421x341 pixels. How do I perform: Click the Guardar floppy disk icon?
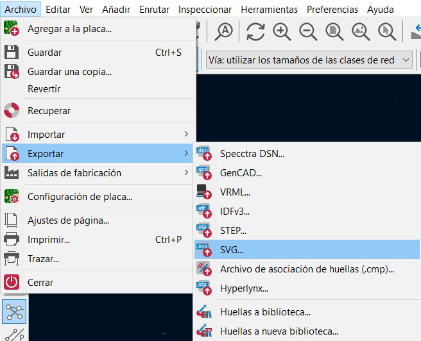(x=12, y=52)
